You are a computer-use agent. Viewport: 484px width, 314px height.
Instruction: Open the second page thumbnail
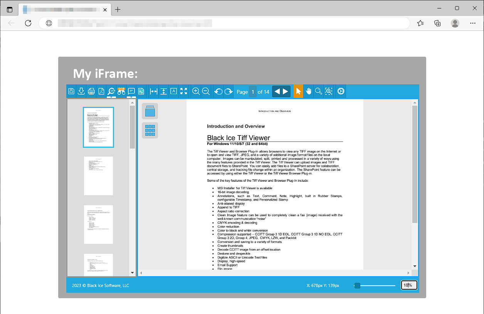(x=99, y=176)
